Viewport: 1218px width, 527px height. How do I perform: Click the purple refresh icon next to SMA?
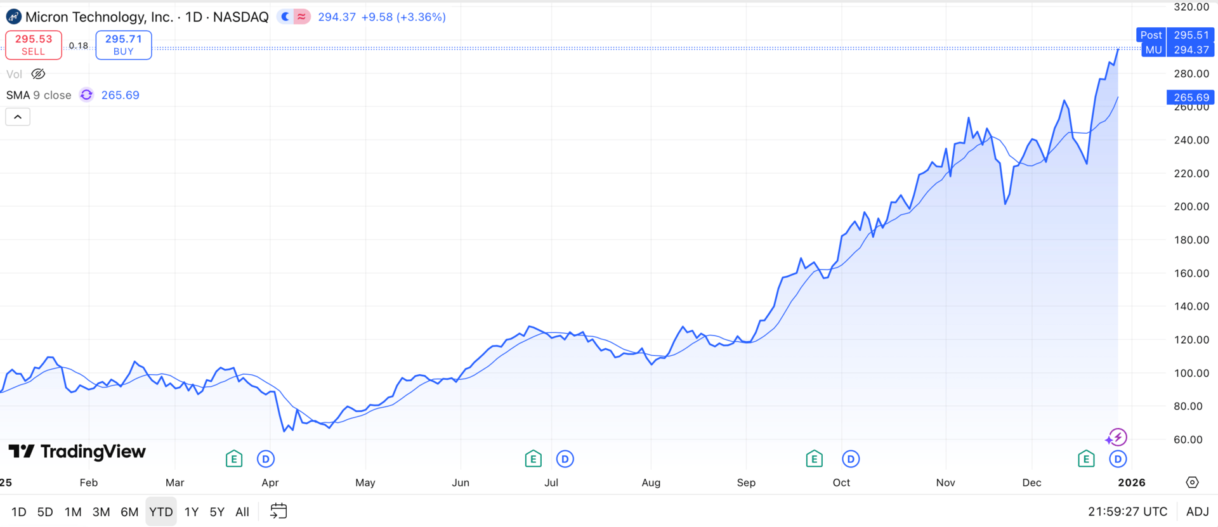point(86,95)
